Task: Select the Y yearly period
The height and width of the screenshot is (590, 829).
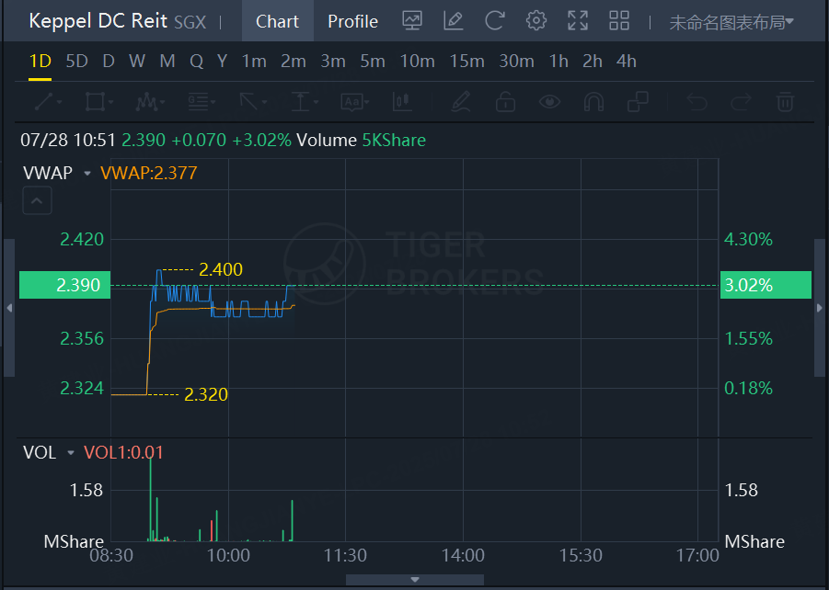Action: [222, 62]
